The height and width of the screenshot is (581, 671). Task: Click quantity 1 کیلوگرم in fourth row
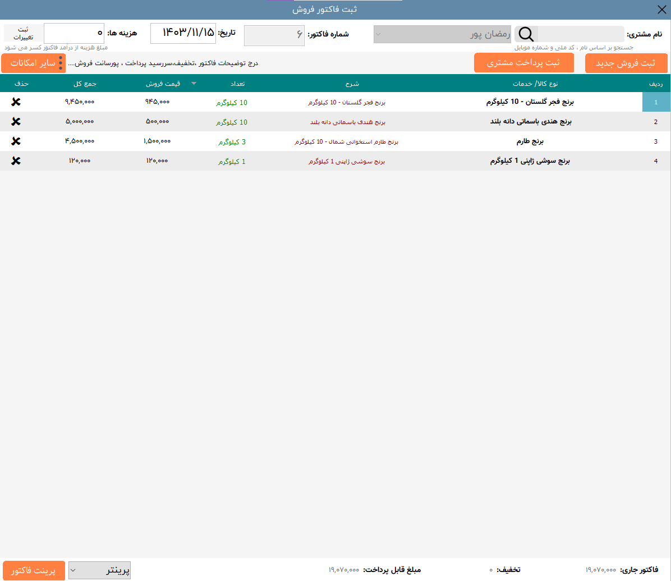click(x=232, y=162)
